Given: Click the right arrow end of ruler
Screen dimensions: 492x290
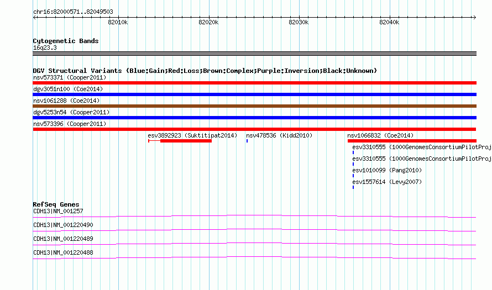Looking at the screenshot, I should tap(474, 17).
